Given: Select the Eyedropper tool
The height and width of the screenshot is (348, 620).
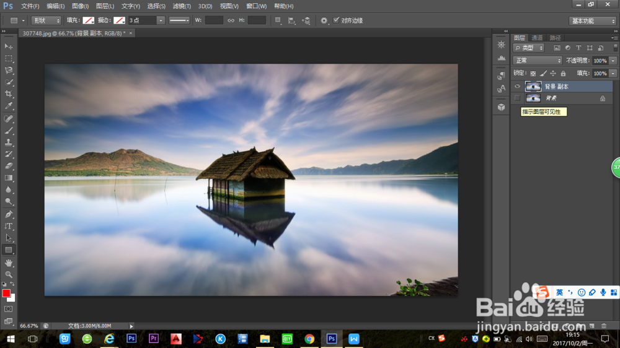Looking at the screenshot, I should pos(8,106).
